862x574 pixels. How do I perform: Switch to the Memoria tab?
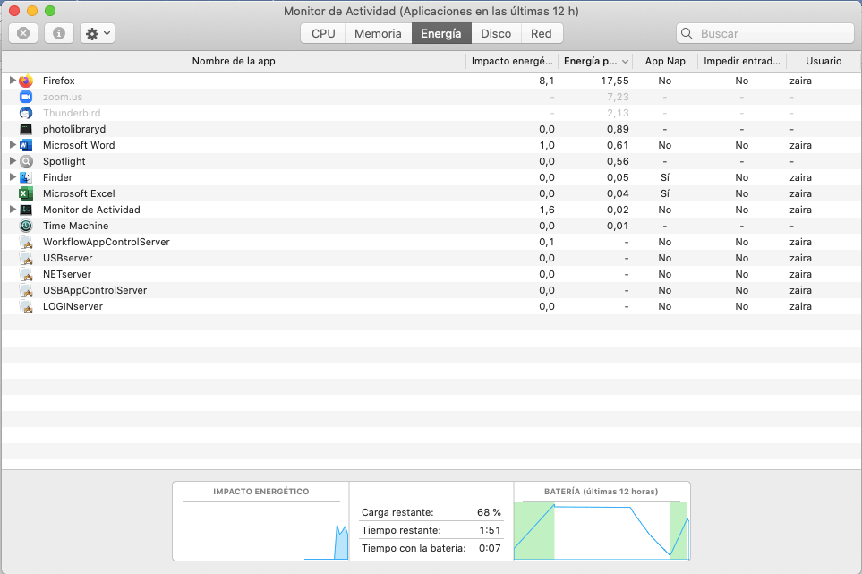point(377,33)
